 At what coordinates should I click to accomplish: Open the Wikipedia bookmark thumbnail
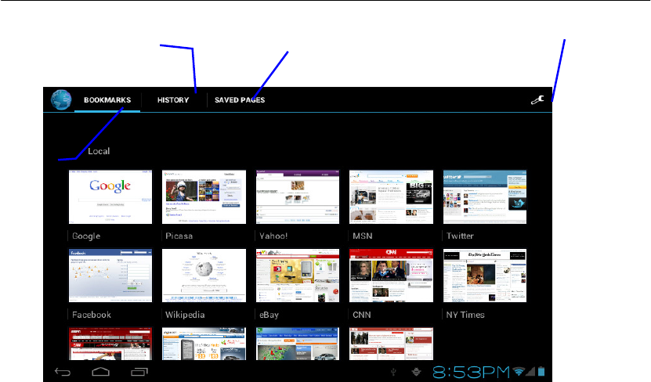click(x=204, y=276)
